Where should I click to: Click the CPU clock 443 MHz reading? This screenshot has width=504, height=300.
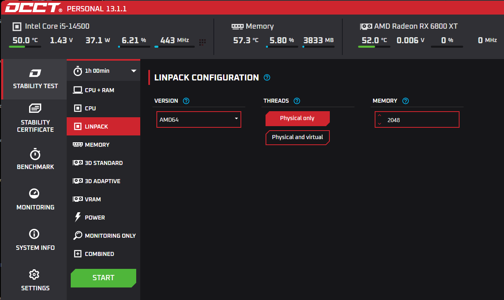(175, 40)
